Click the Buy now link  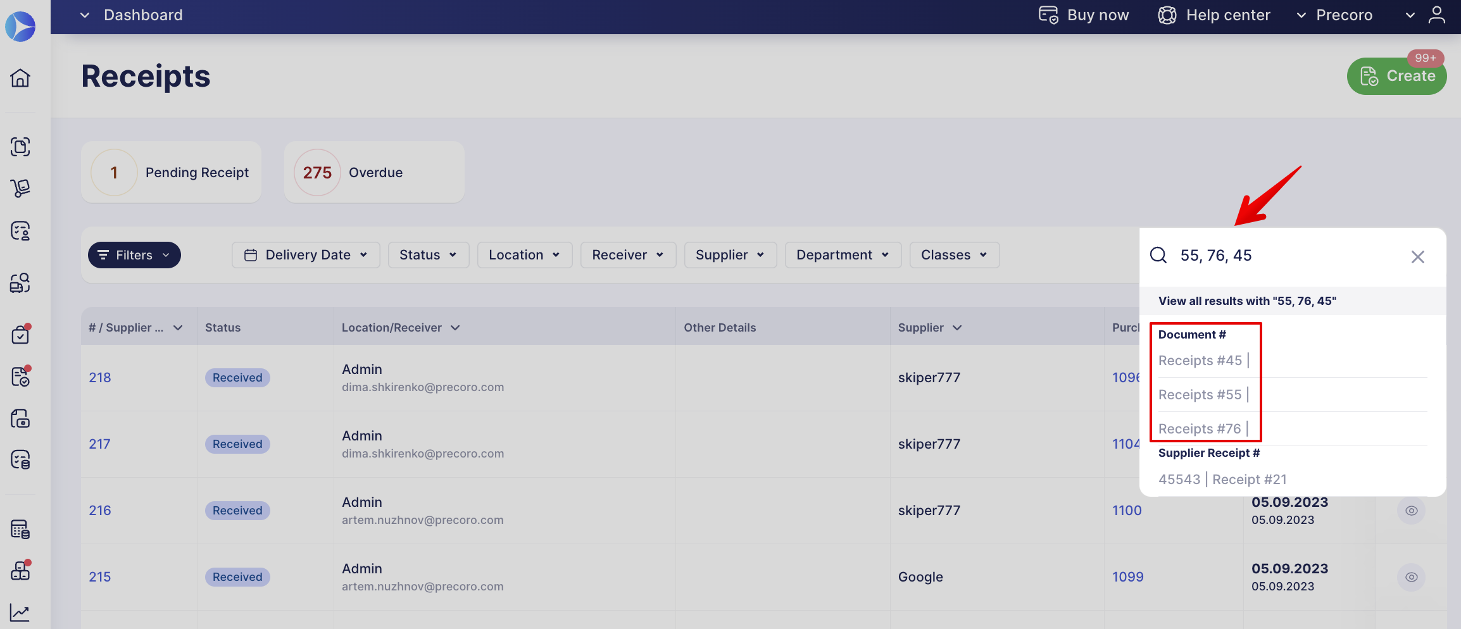click(1098, 15)
